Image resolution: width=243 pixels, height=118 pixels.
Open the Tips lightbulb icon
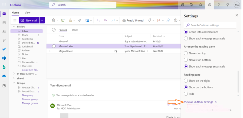point(228,5)
